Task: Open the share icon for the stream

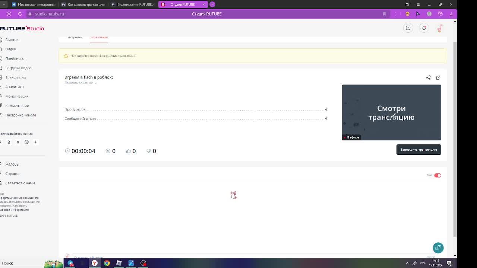Action: [x=428, y=78]
